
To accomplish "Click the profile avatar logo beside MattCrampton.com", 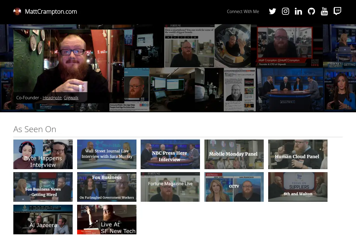I will 17,12.
